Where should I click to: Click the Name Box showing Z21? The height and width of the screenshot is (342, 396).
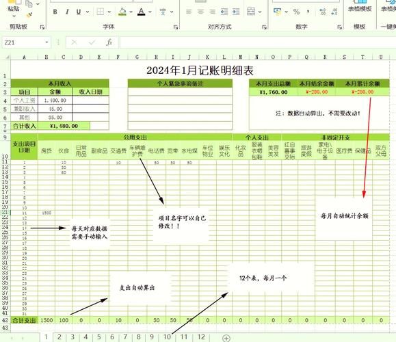tap(23, 42)
